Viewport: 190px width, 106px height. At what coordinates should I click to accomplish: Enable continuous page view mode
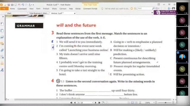[x=133, y=102]
